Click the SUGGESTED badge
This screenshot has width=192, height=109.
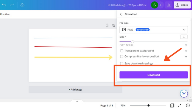pos(143,30)
